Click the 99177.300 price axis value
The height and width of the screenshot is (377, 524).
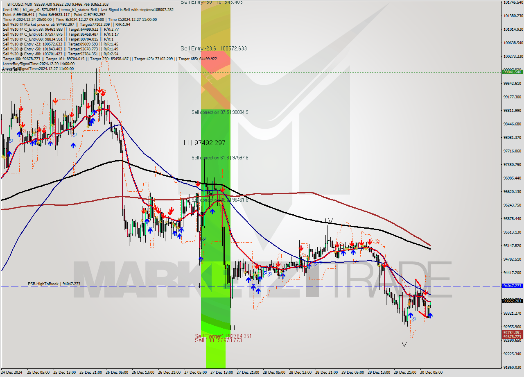(x=513, y=97)
